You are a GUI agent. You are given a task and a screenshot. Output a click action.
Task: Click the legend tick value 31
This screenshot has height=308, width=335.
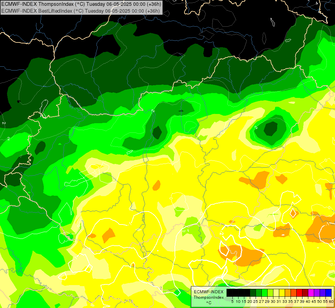[279, 301]
